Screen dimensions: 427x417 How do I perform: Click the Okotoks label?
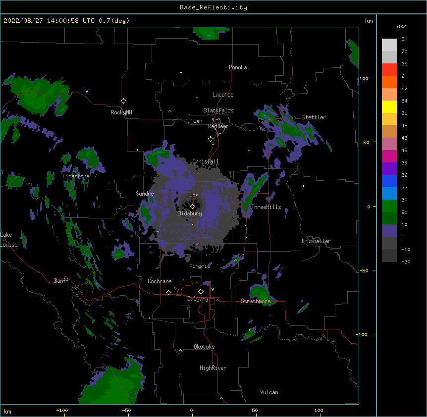[204, 347]
